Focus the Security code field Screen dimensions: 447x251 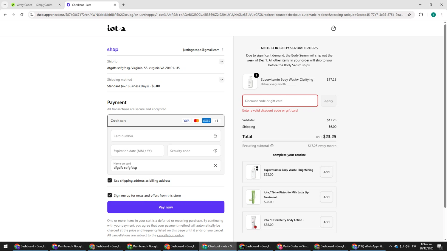tap(194, 151)
